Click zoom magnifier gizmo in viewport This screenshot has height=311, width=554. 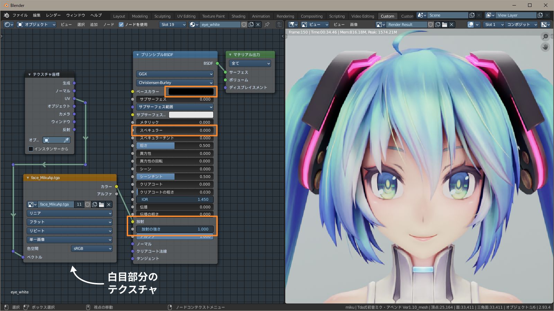545,36
